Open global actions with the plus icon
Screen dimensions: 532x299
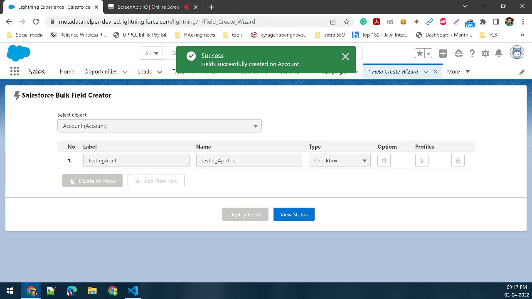pyautogui.click(x=443, y=53)
